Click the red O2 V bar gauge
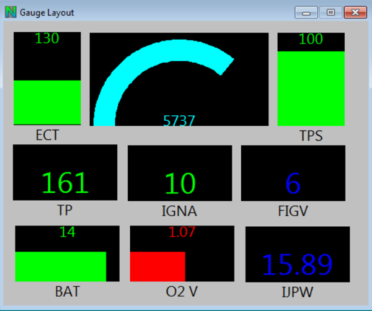The height and width of the screenshot is (311, 372). pyautogui.click(x=182, y=253)
